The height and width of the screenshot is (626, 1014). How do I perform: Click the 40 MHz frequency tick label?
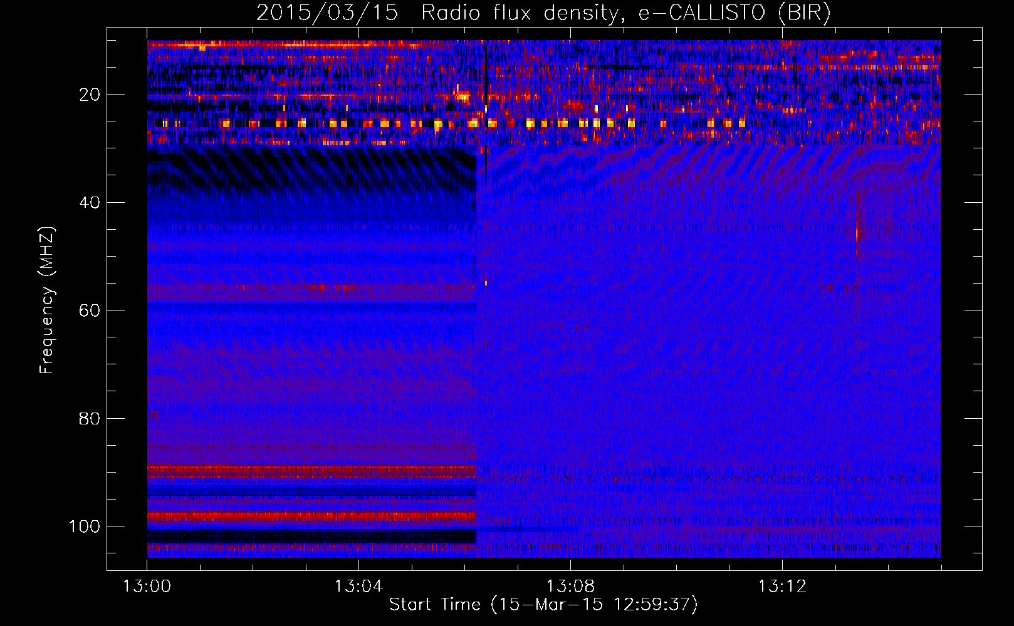click(x=90, y=203)
